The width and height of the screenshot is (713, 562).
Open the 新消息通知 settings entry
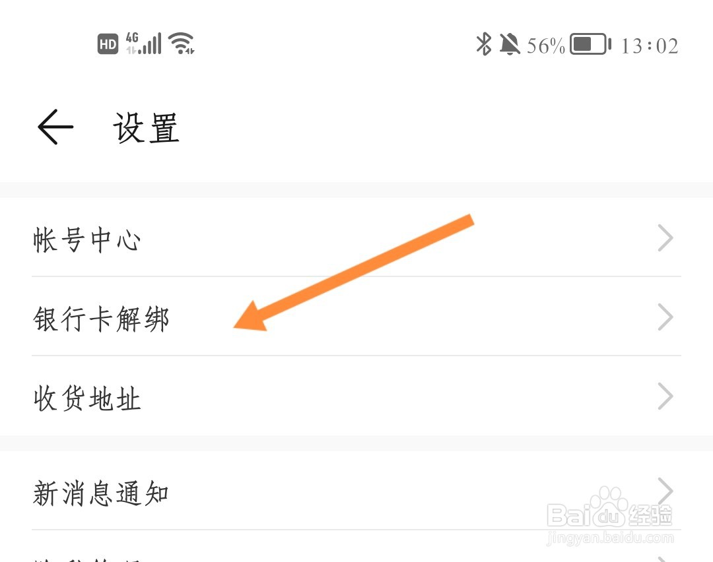[x=356, y=491]
